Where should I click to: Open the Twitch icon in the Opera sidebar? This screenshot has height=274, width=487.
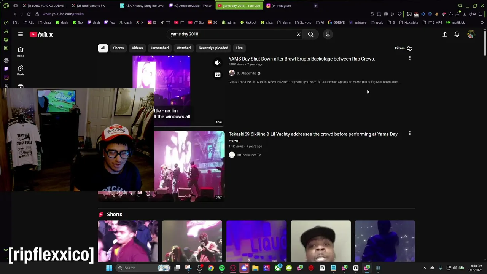click(6, 69)
